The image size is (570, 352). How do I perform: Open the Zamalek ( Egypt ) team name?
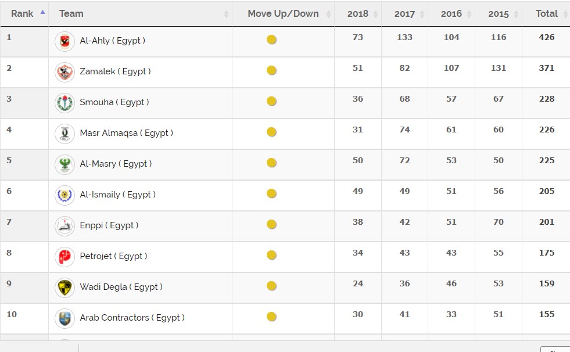pos(115,71)
